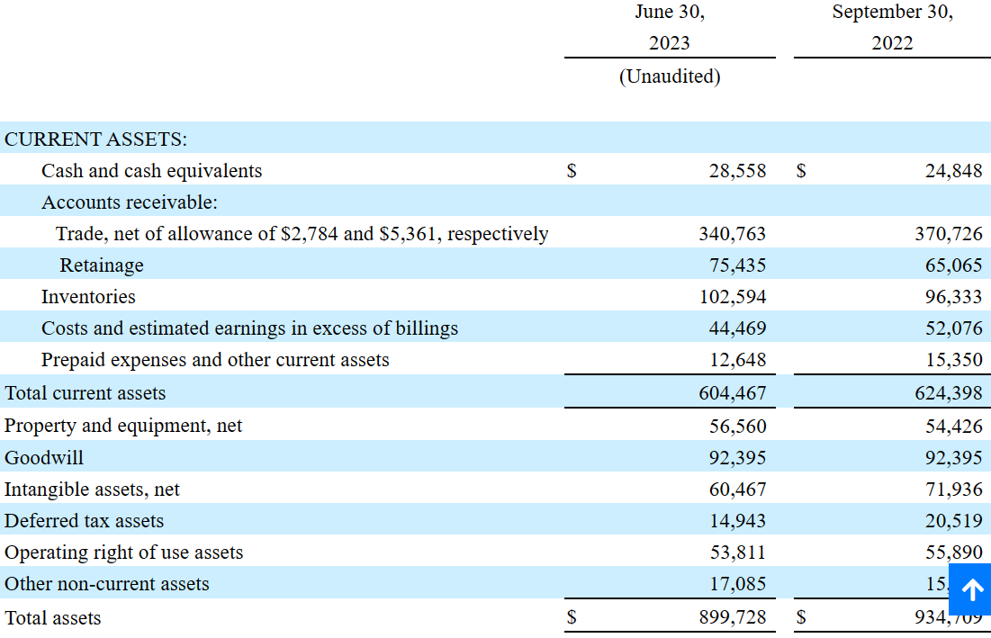Image resolution: width=991 pixels, height=638 pixels.
Task: Select the Intangible assets, net label
Action: [x=93, y=490]
